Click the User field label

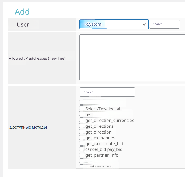23,24
